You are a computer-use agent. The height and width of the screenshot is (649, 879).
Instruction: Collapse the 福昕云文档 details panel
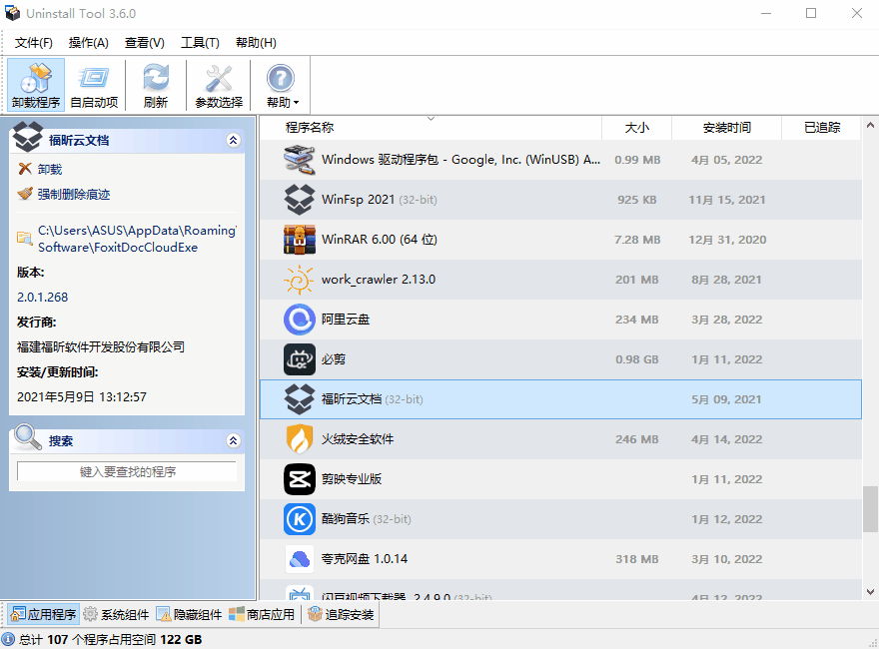[233, 140]
